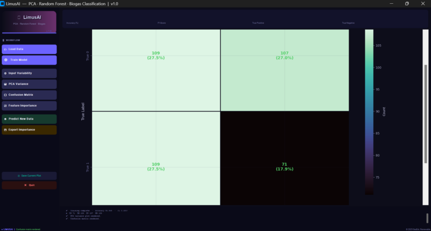This screenshot has height=231, width=431.
Task: Click the plot area vertical scrollbar
Action: coord(426,117)
